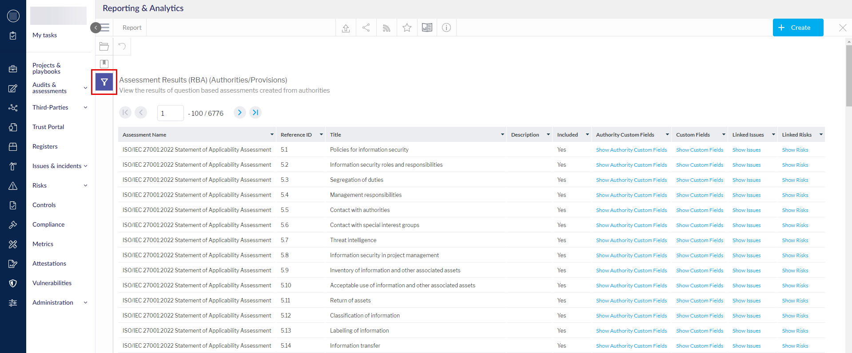The image size is (852, 353).
Task: Close the report with the X button
Action: pos(843,27)
